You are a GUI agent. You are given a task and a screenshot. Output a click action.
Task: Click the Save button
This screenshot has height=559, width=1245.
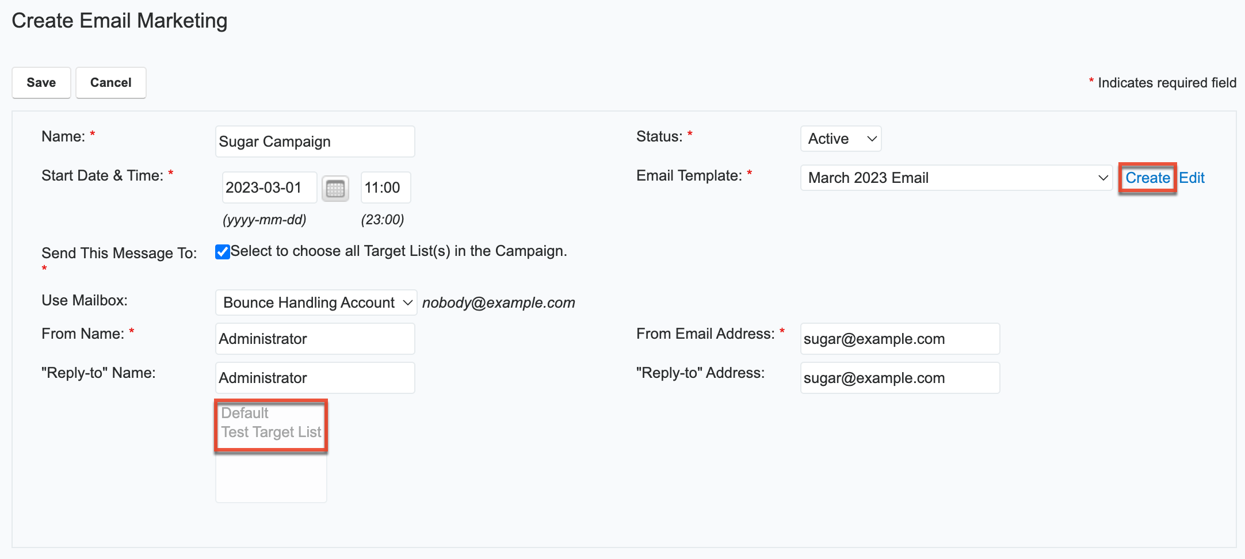41,82
